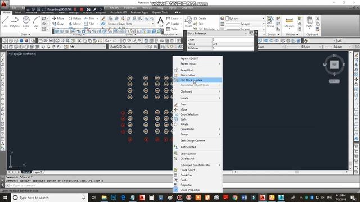Screen dimensions: 360x202
Task: Open Quick Select from context menu
Action: pyautogui.click(x=197, y=170)
